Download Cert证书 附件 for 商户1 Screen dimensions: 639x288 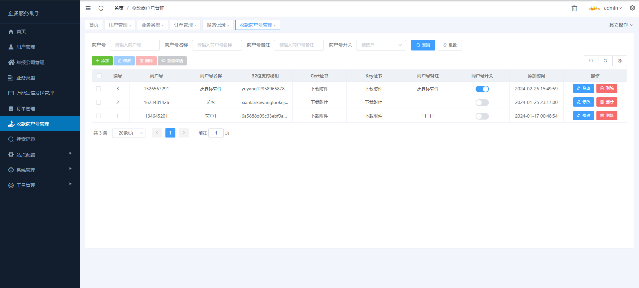[319, 116]
